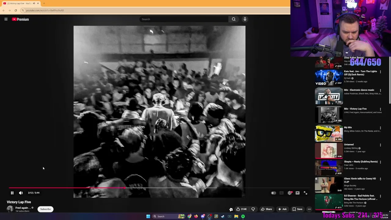Open options for Kato Turn The Lights Off
This screenshot has height=220, width=391.
coord(380,72)
